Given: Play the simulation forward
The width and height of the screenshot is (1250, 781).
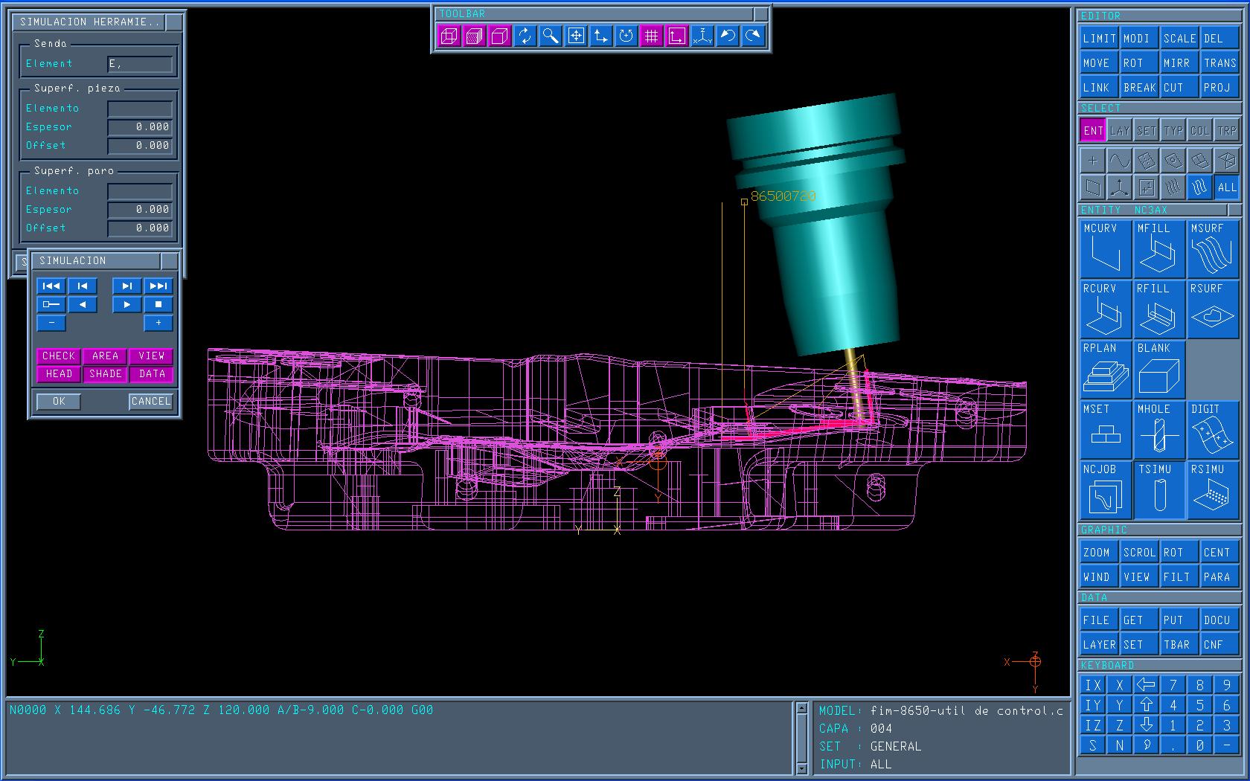Looking at the screenshot, I should click(x=127, y=304).
